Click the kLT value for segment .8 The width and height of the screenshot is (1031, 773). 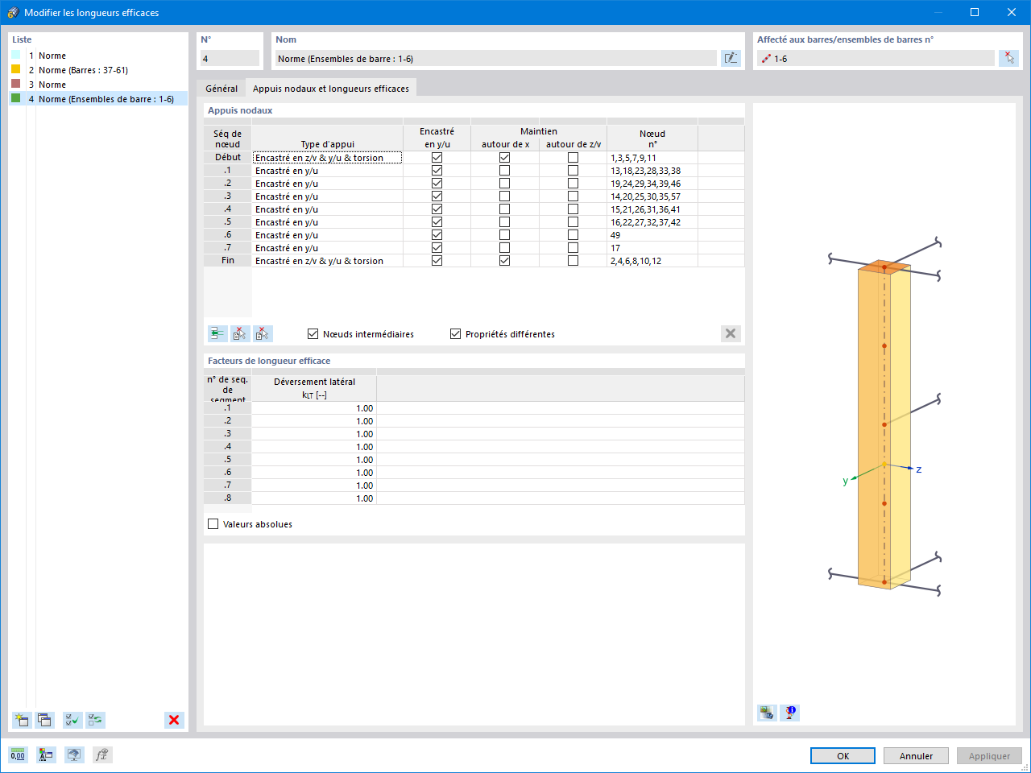tap(314, 498)
